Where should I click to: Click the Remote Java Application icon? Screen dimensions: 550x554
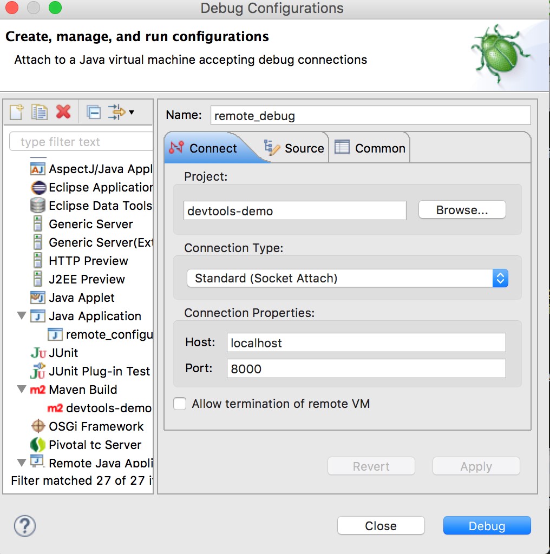pos(37,461)
